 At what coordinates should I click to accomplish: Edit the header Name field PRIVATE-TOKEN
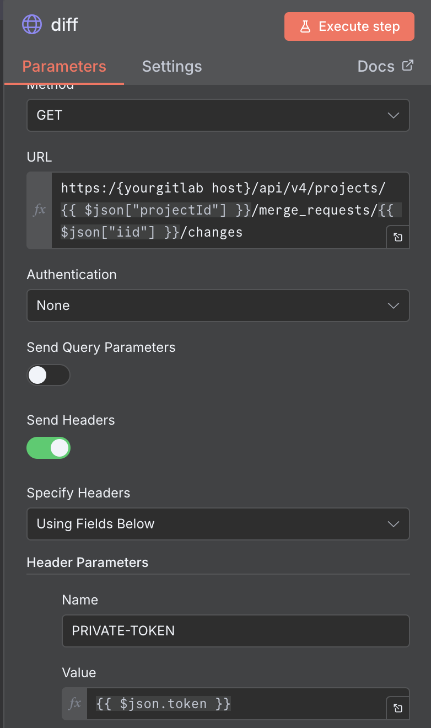point(235,631)
